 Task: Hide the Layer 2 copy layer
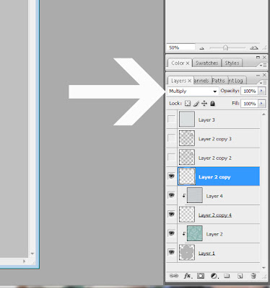(x=171, y=176)
